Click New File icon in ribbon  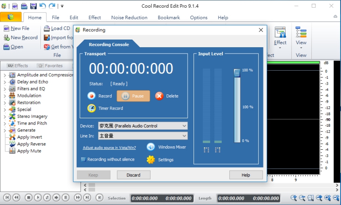pos(6,28)
